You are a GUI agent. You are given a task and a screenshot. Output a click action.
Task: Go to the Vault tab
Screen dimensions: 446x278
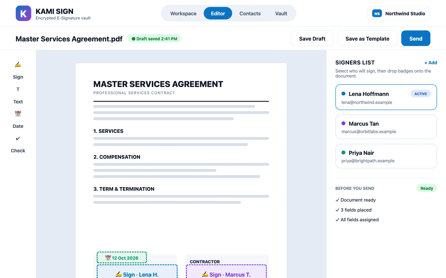coord(281,13)
